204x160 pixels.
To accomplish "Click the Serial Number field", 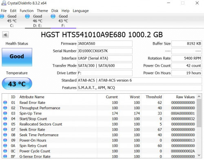I will 105,51.
